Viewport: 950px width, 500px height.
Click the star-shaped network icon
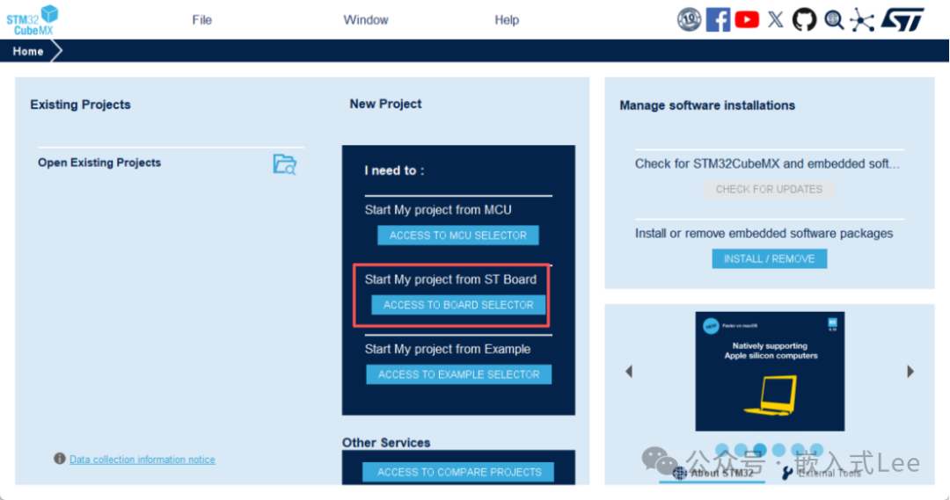(862, 20)
